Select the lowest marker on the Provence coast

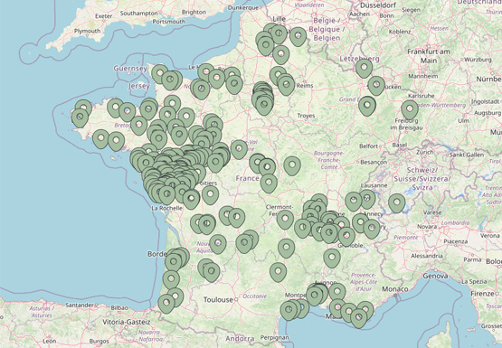pyautogui.click(x=358, y=318)
